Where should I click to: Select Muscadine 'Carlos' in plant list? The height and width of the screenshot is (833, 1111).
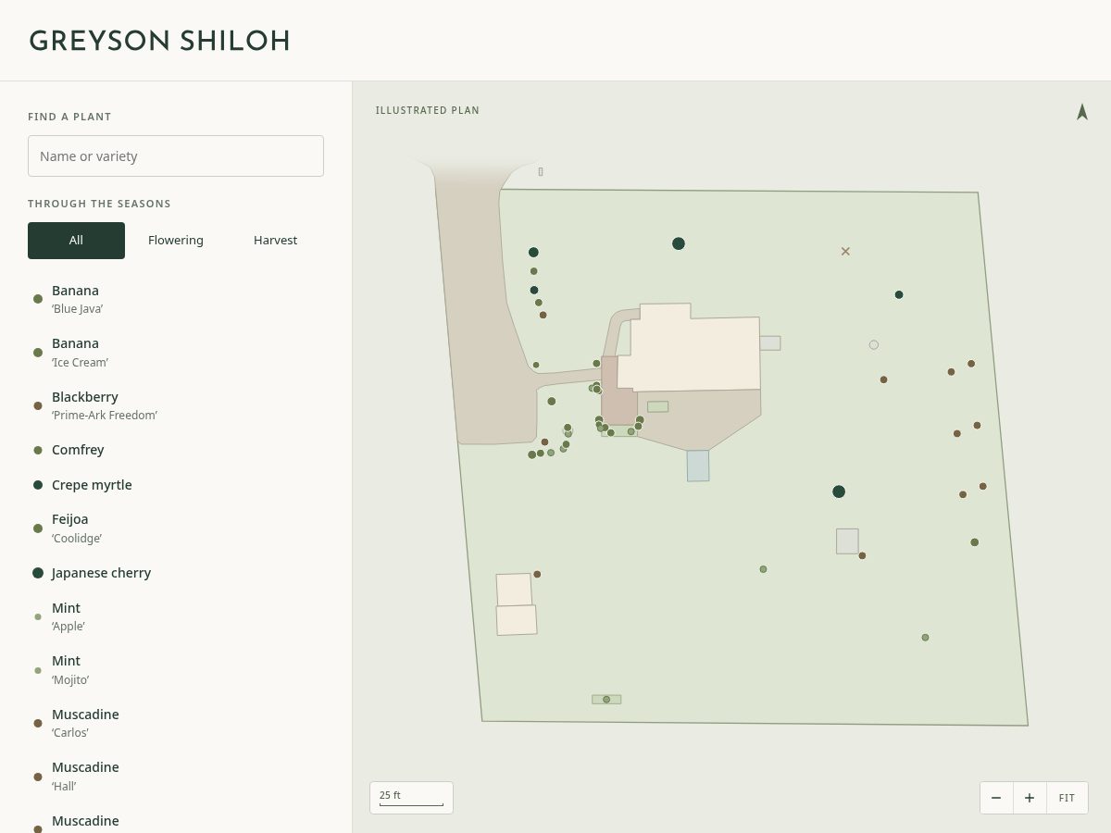[176, 723]
